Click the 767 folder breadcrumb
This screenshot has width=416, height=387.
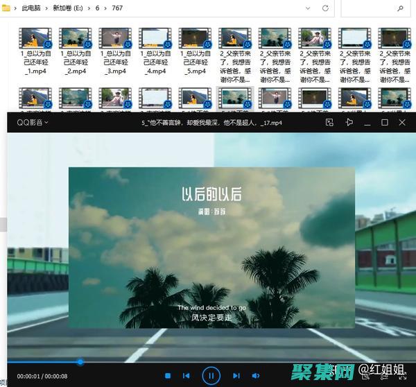click(118, 8)
